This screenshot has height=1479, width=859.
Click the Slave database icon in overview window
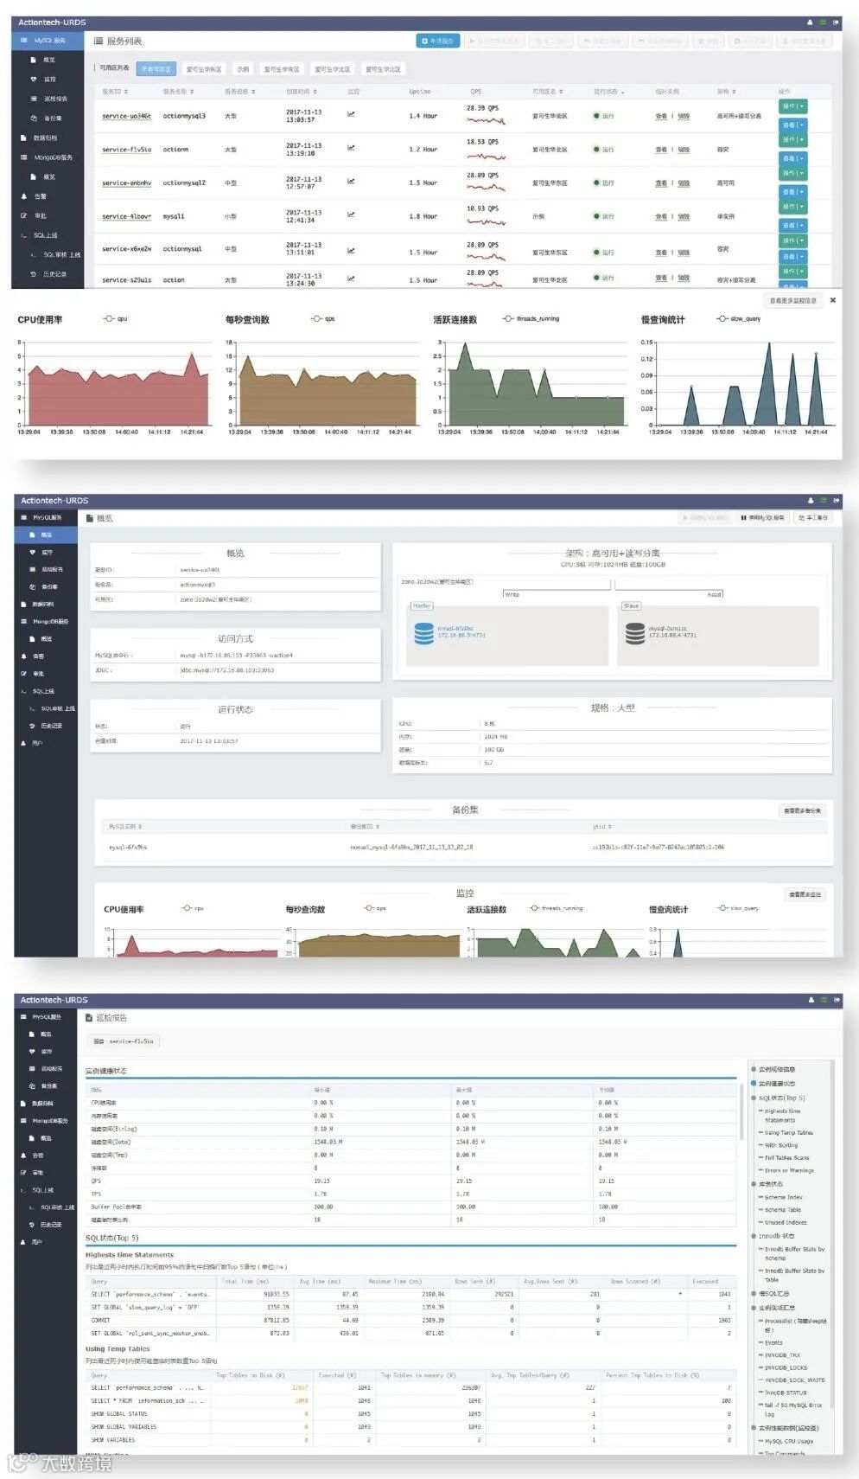635,634
